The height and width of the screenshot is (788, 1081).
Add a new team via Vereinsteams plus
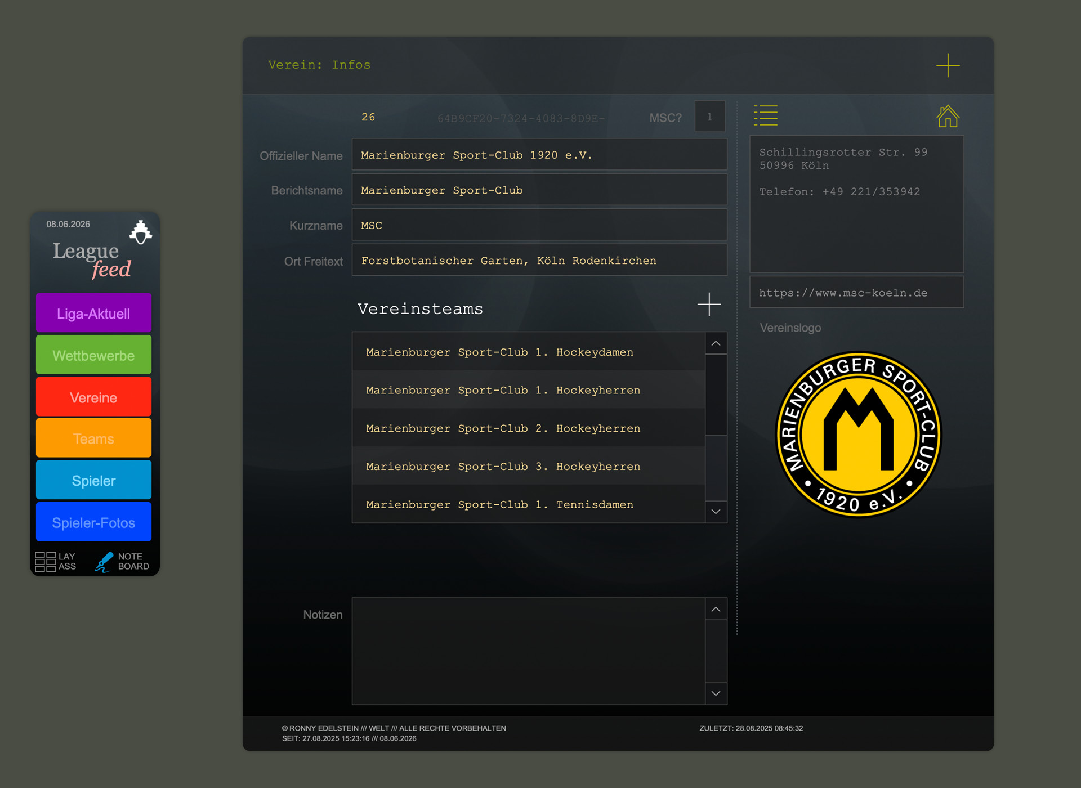[709, 305]
